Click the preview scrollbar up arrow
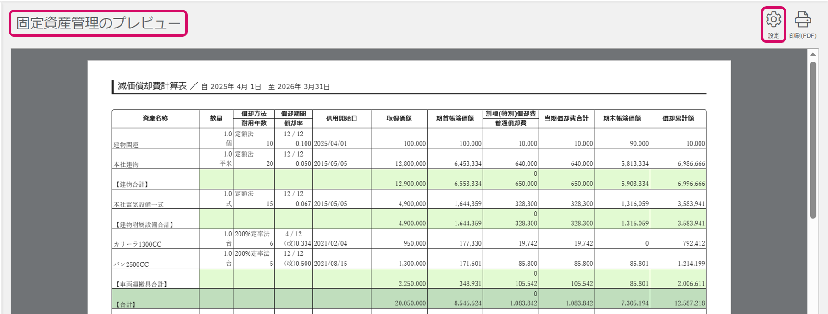Viewport: 828px width, 314px height. pyautogui.click(x=813, y=55)
